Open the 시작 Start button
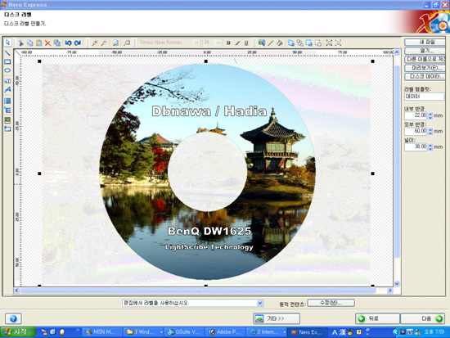This screenshot has width=450, height=338. point(18,332)
